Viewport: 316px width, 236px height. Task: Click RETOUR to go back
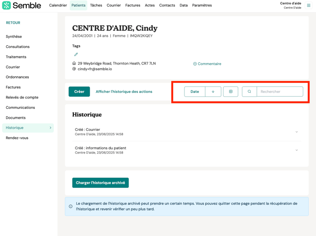tap(13, 23)
